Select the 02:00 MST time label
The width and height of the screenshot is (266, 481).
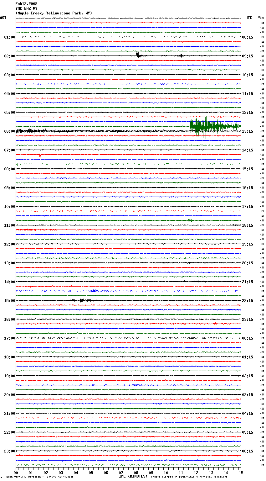point(10,56)
